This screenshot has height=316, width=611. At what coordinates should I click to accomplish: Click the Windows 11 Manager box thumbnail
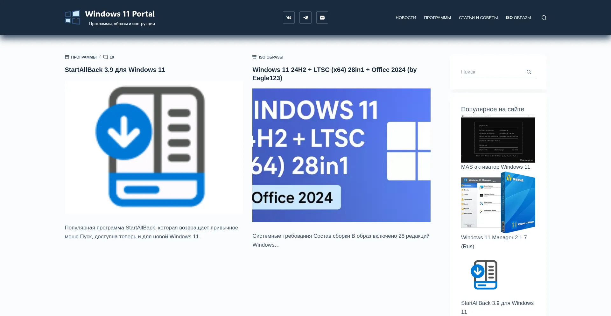click(498, 202)
